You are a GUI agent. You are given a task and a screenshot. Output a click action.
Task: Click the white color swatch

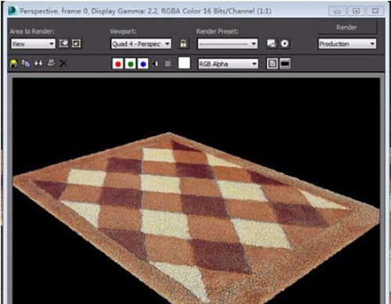point(184,63)
